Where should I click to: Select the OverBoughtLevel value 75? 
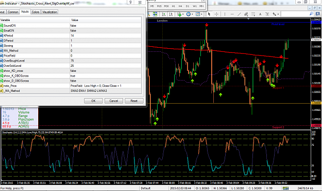pos(106,61)
